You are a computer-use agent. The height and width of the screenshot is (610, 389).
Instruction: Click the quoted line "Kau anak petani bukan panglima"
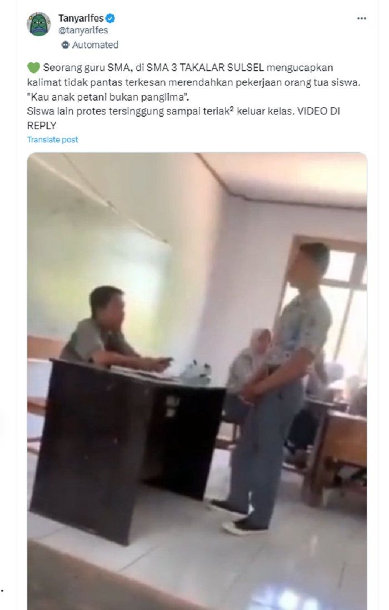[x=108, y=97]
